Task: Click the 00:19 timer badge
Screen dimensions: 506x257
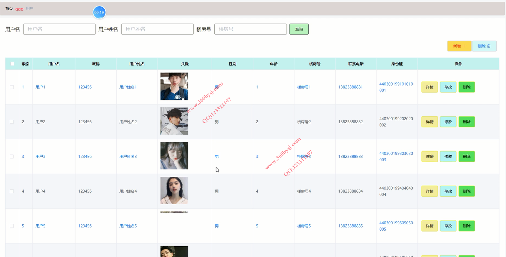Action: 99,13
